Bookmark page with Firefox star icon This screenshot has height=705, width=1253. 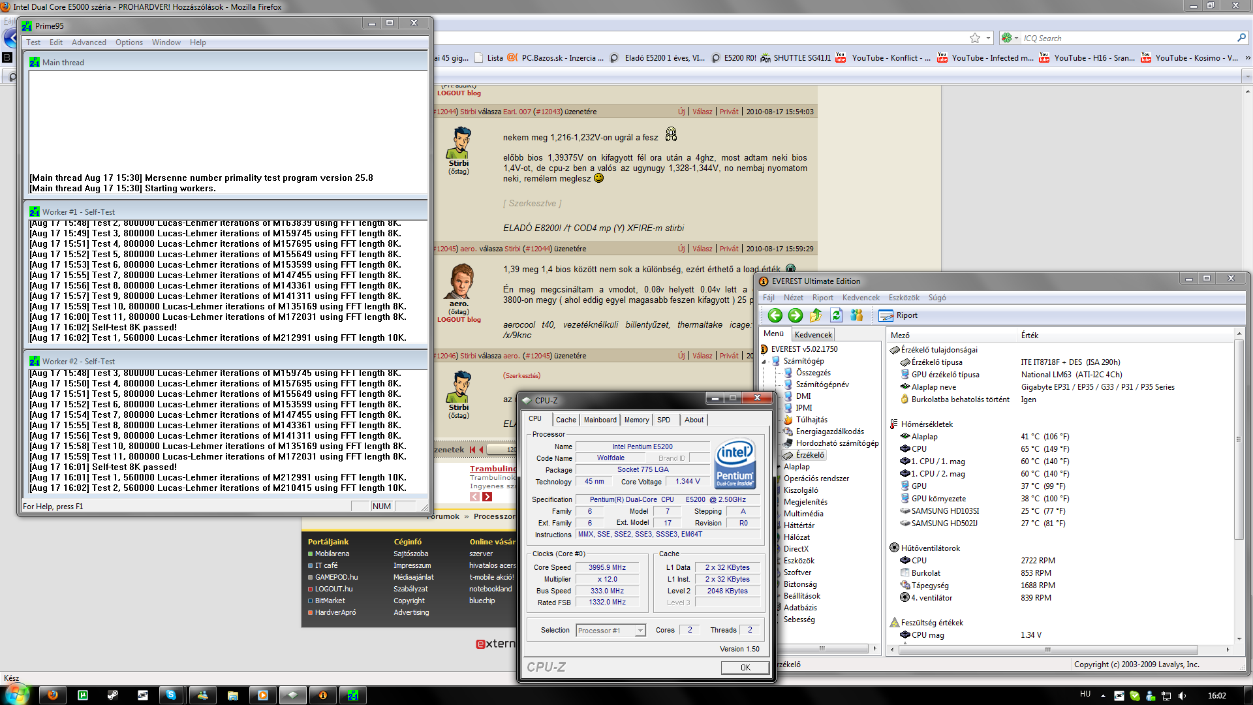tap(975, 38)
